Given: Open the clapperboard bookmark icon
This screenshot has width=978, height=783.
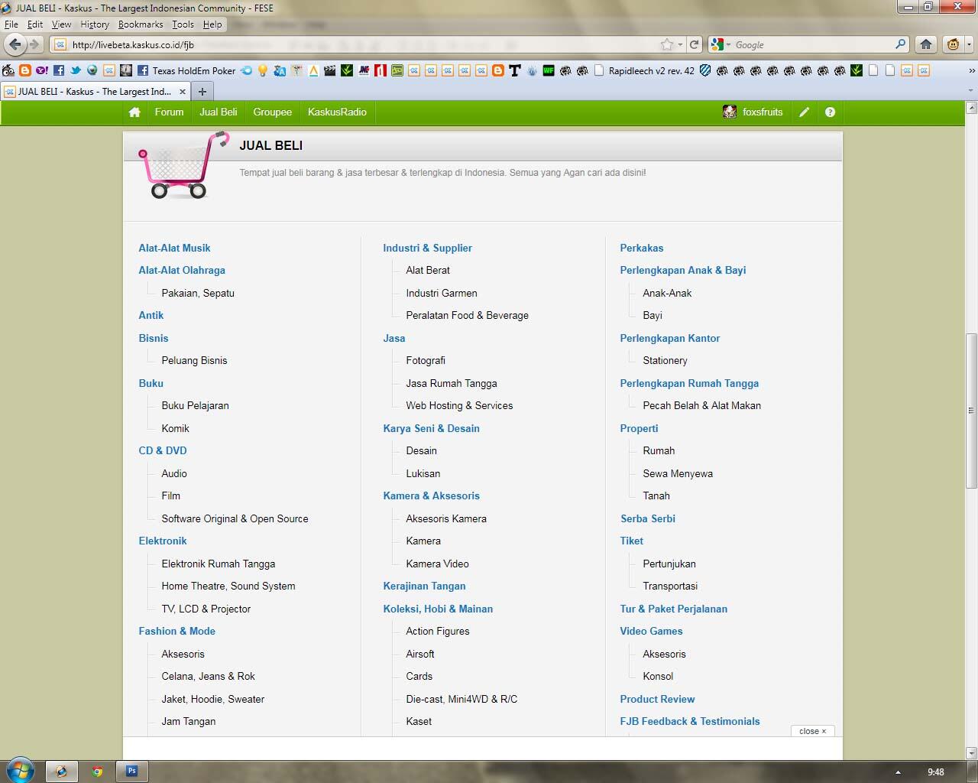Looking at the screenshot, I should [330, 70].
